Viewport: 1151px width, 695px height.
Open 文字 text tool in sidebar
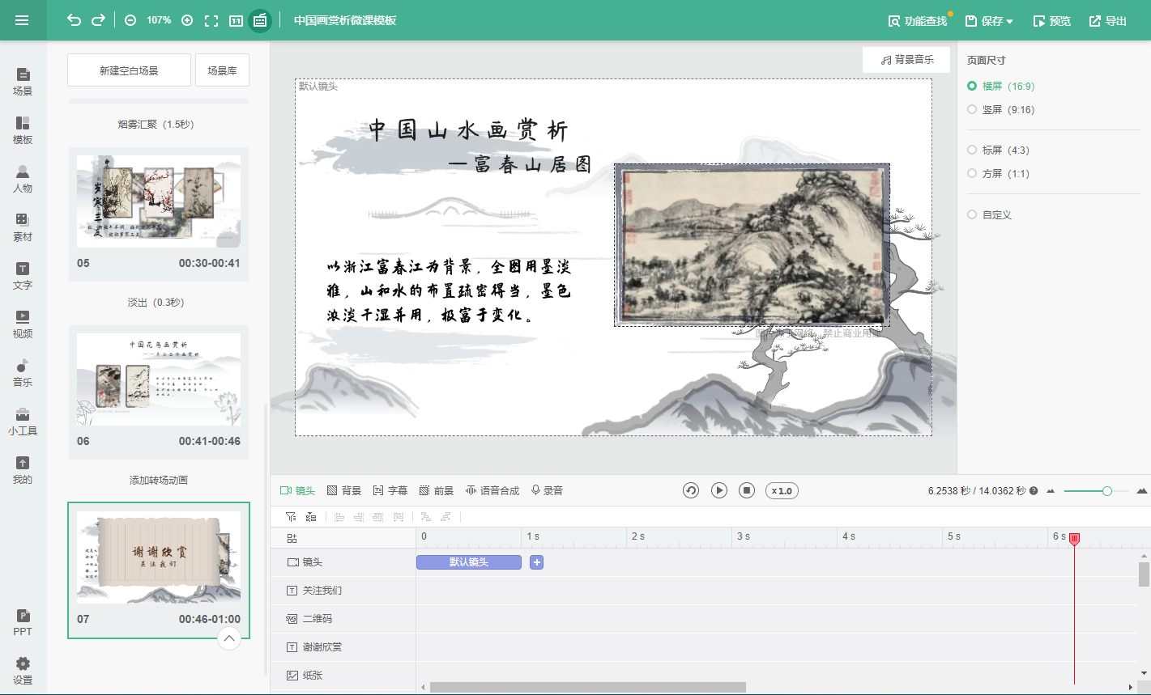[x=23, y=276]
